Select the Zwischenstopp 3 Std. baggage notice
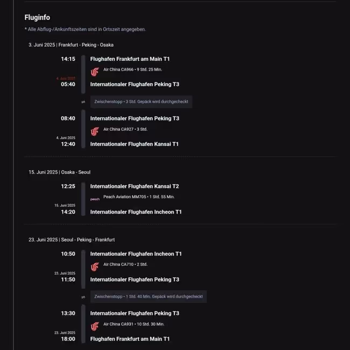The height and width of the screenshot is (350, 350). (141, 102)
